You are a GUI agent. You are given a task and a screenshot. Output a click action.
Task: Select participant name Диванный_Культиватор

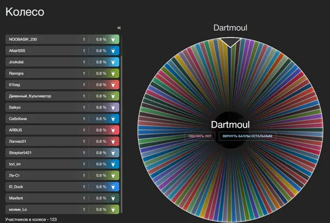point(30,96)
